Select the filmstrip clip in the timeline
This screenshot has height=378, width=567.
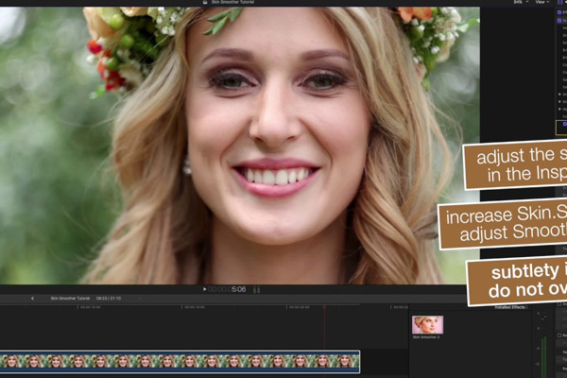pyautogui.click(x=180, y=361)
